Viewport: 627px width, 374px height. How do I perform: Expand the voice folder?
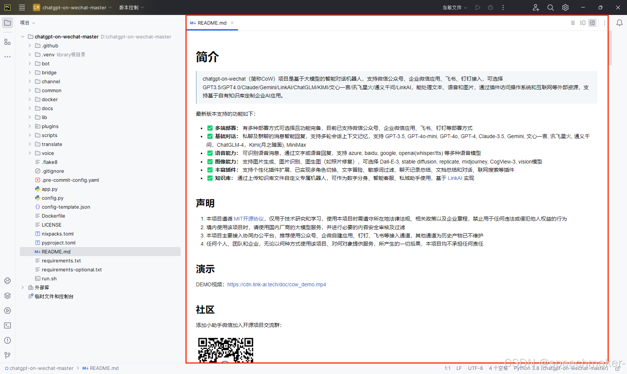(x=30, y=153)
